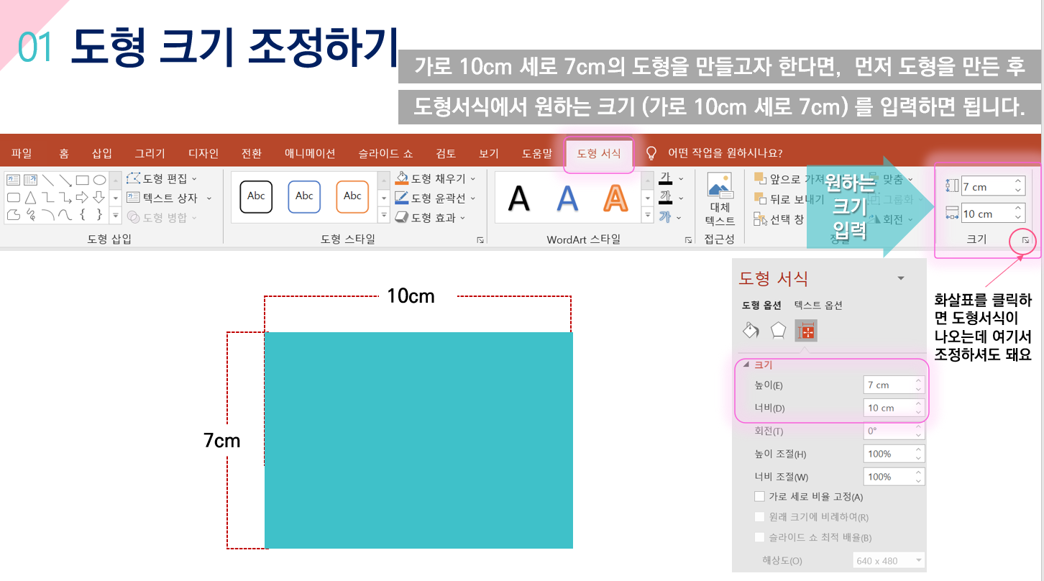The width and height of the screenshot is (1044, 581).
Task: Apply the blue outline Abc shape style
Action: [x=304, y=196]
